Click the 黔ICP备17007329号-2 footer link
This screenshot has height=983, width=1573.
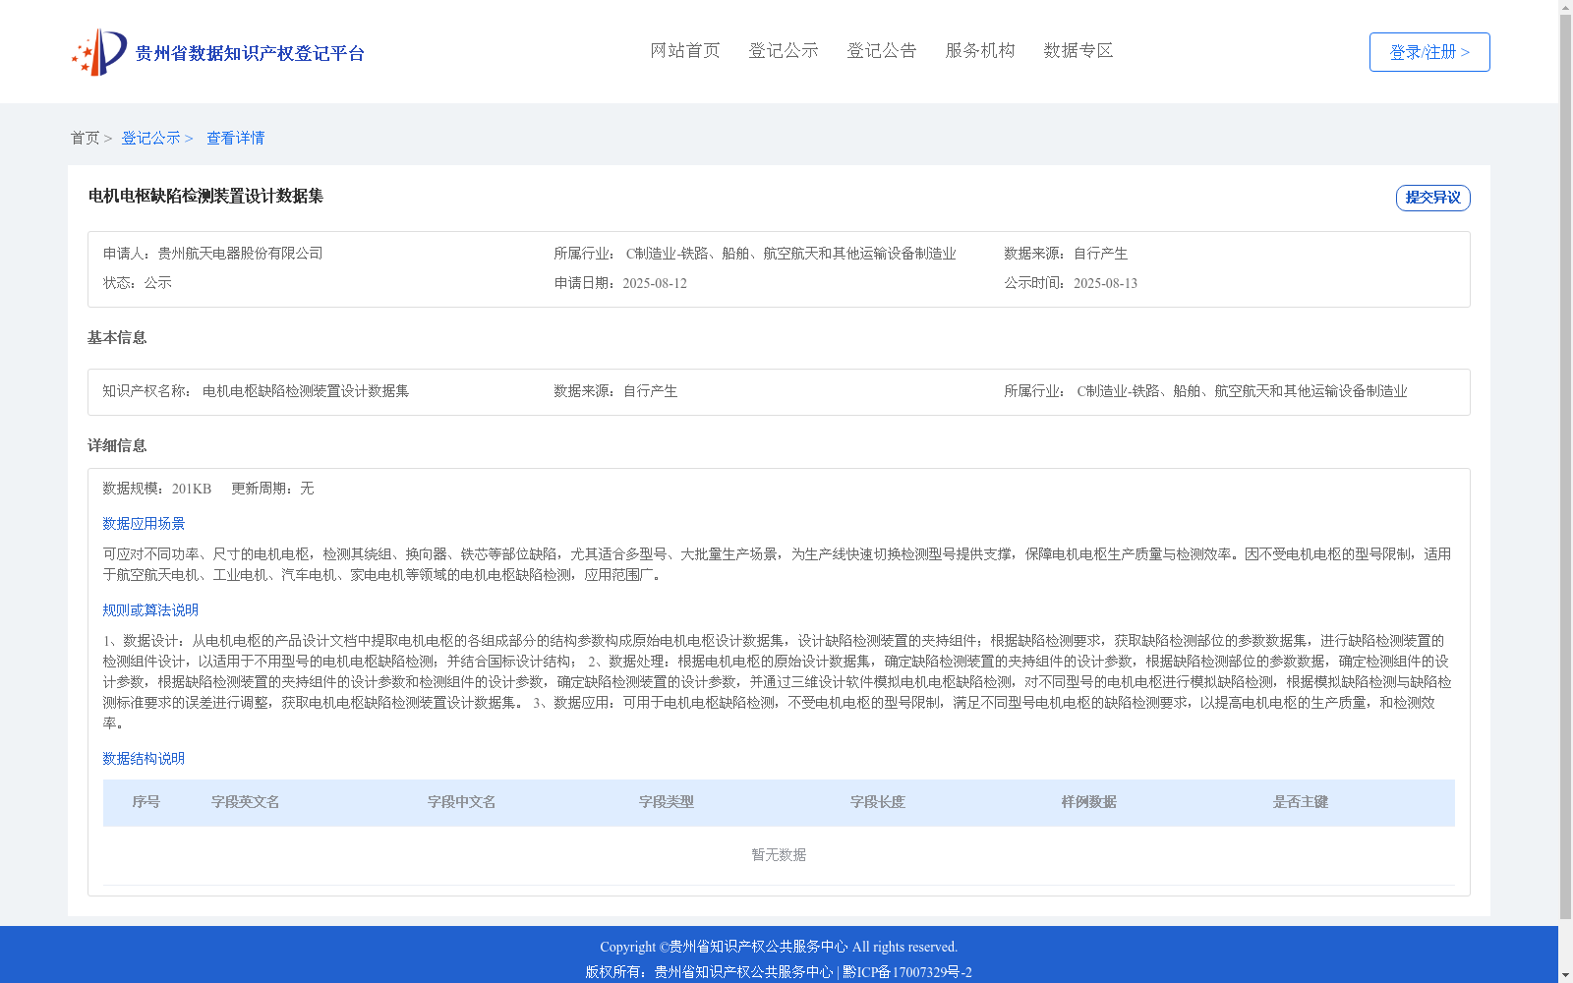pos(907,972)
